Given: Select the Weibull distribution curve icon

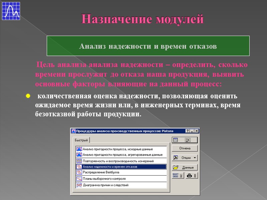Looking at the screenshot, I should coord(79,172).
